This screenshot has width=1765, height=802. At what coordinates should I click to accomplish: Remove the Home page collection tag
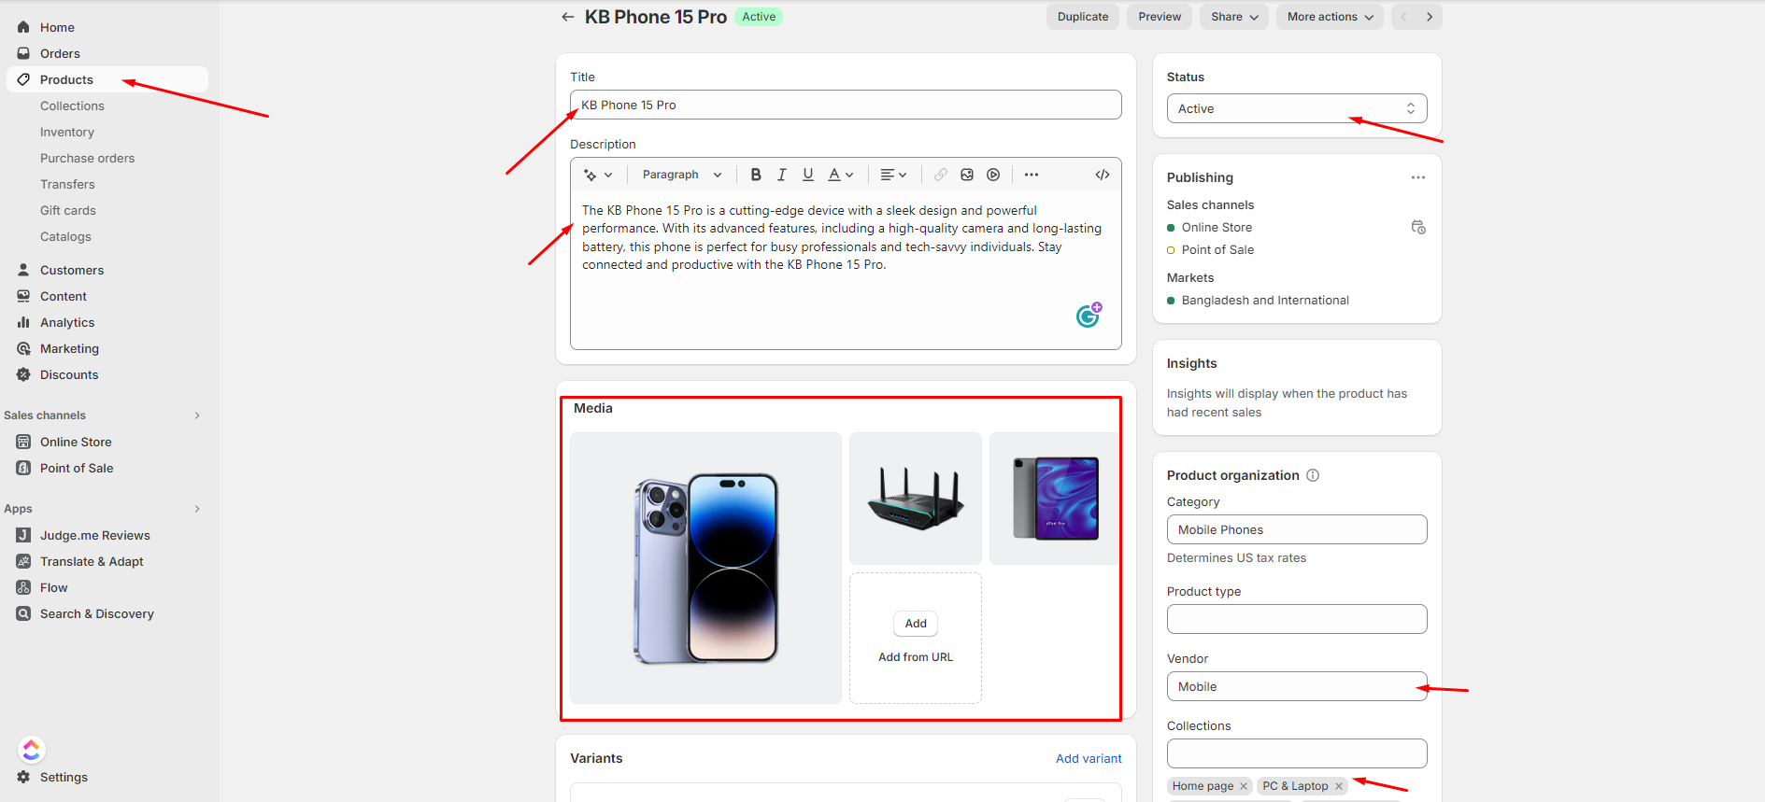click(1244, 786)
